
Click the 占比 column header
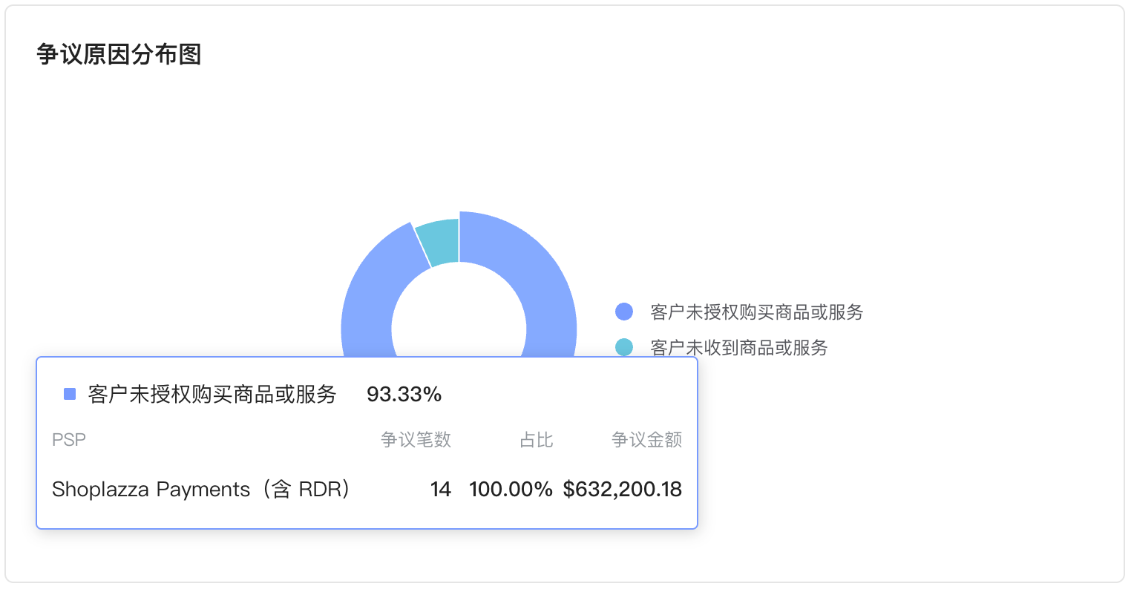point(536,440)
